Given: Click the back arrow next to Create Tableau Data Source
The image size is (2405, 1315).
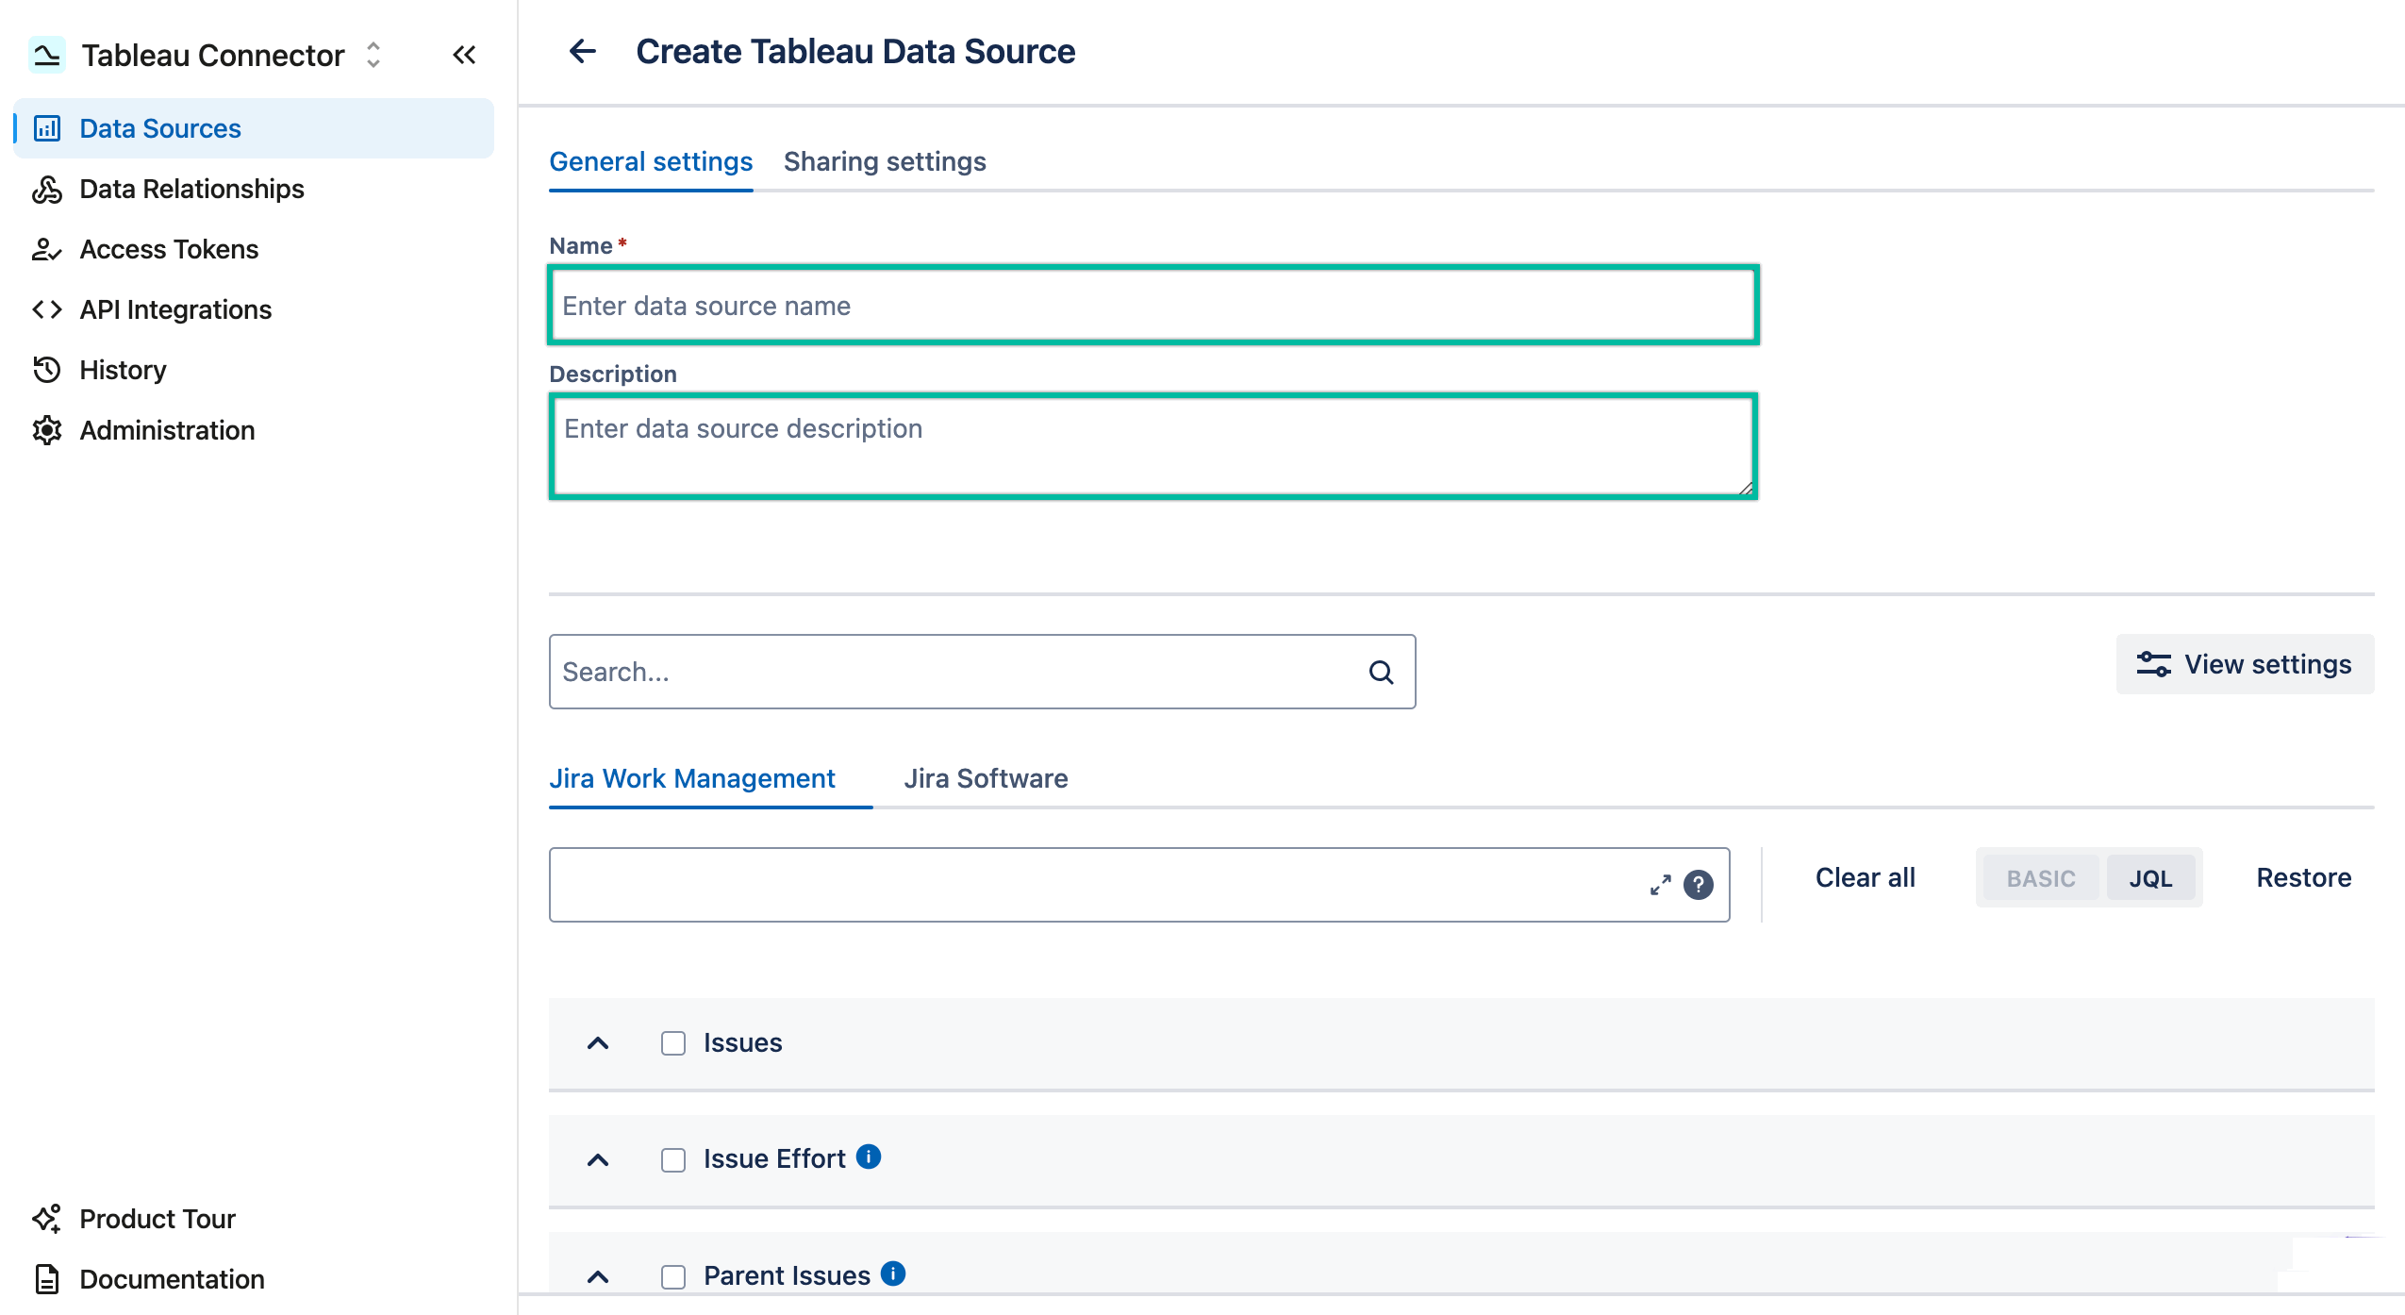Looking at the screenshot, I should point(583,52).
